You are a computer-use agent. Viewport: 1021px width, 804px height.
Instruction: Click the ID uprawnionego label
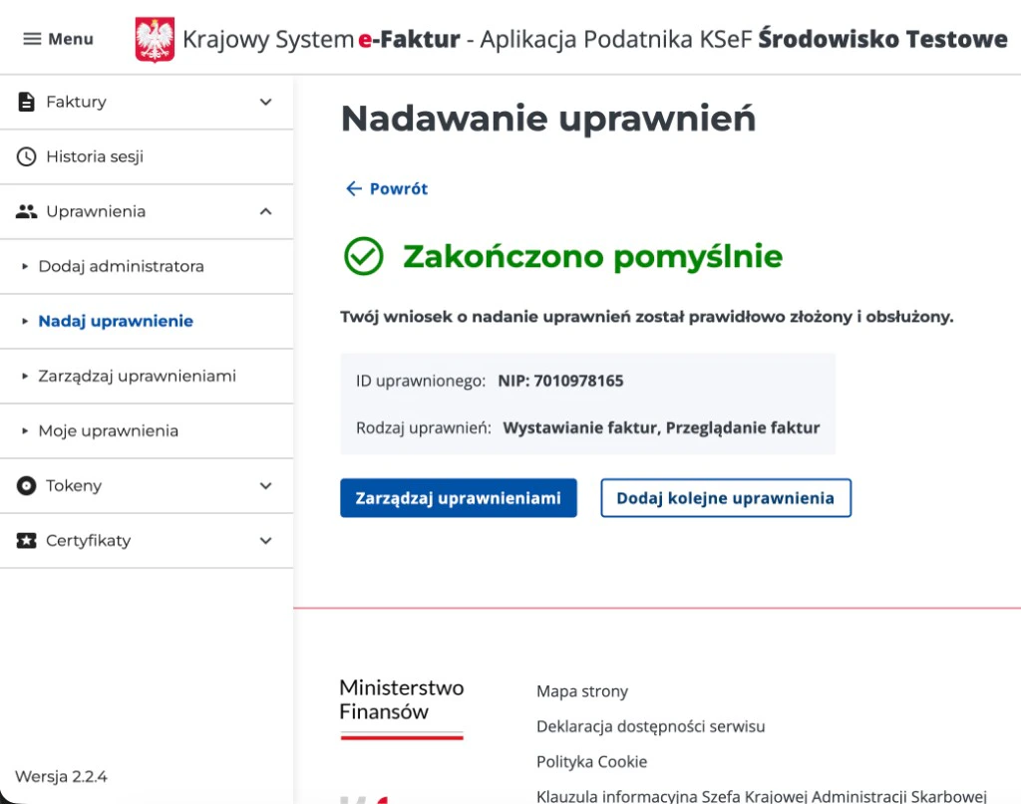coord(421,381)
